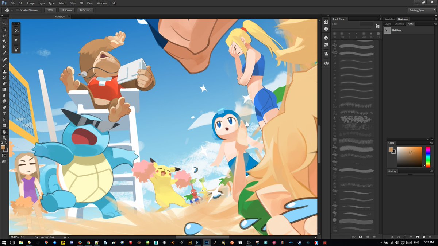Image resolution: width=438 pixels, height=246 pixels.
Task: Click the brush Size input field
Action: 366,23
